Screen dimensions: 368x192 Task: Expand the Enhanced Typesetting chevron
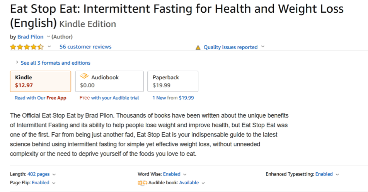tap(337, 174)
